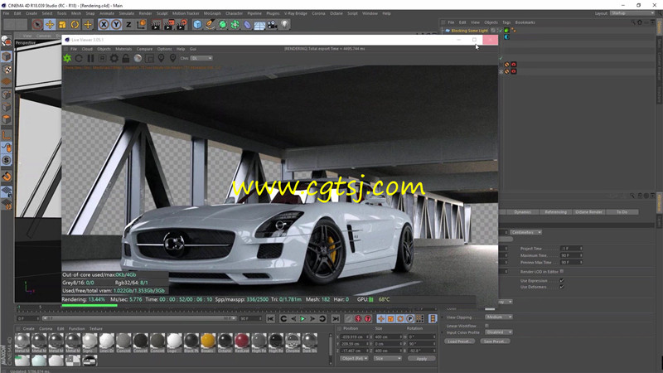Image resolution: width=663 pixels, height=373 pixels.
Task: Toggle Render LOD in Editor checkbox
Action: pyautogui.click(x=562, y=272)
